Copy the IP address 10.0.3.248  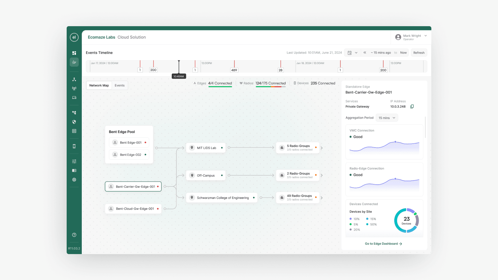[412, 107]
